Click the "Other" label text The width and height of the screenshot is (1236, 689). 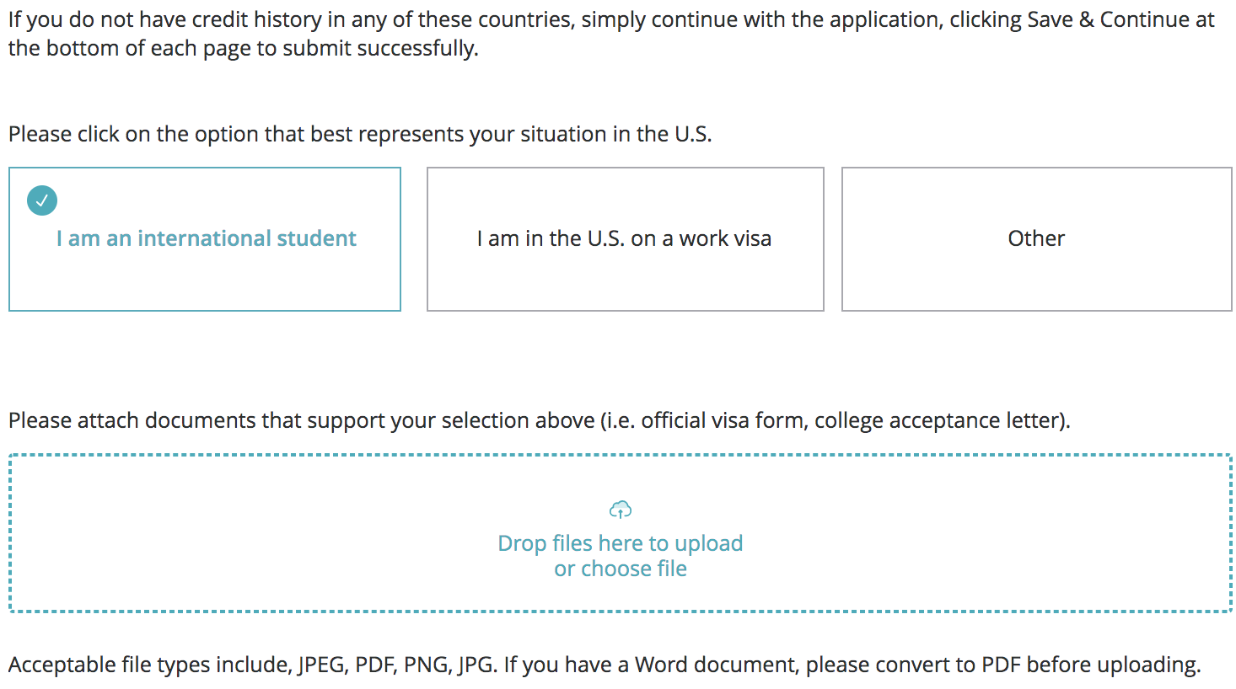click(x=1036, y=239)
